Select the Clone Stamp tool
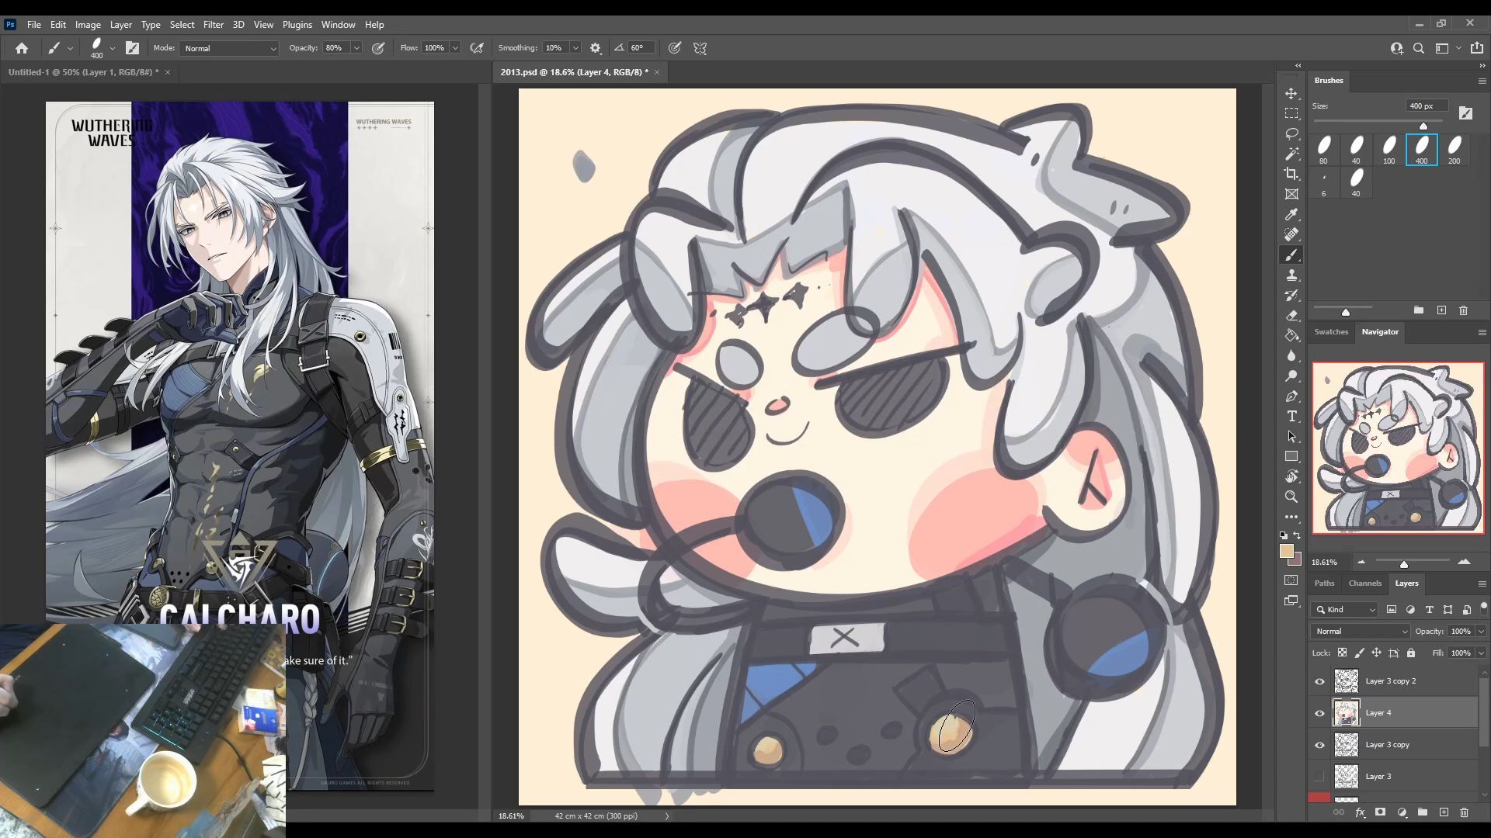 pyautogui.click(x=1291, y=275)
